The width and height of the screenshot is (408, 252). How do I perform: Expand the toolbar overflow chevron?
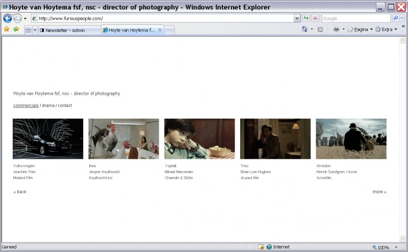tap(403, 26)
